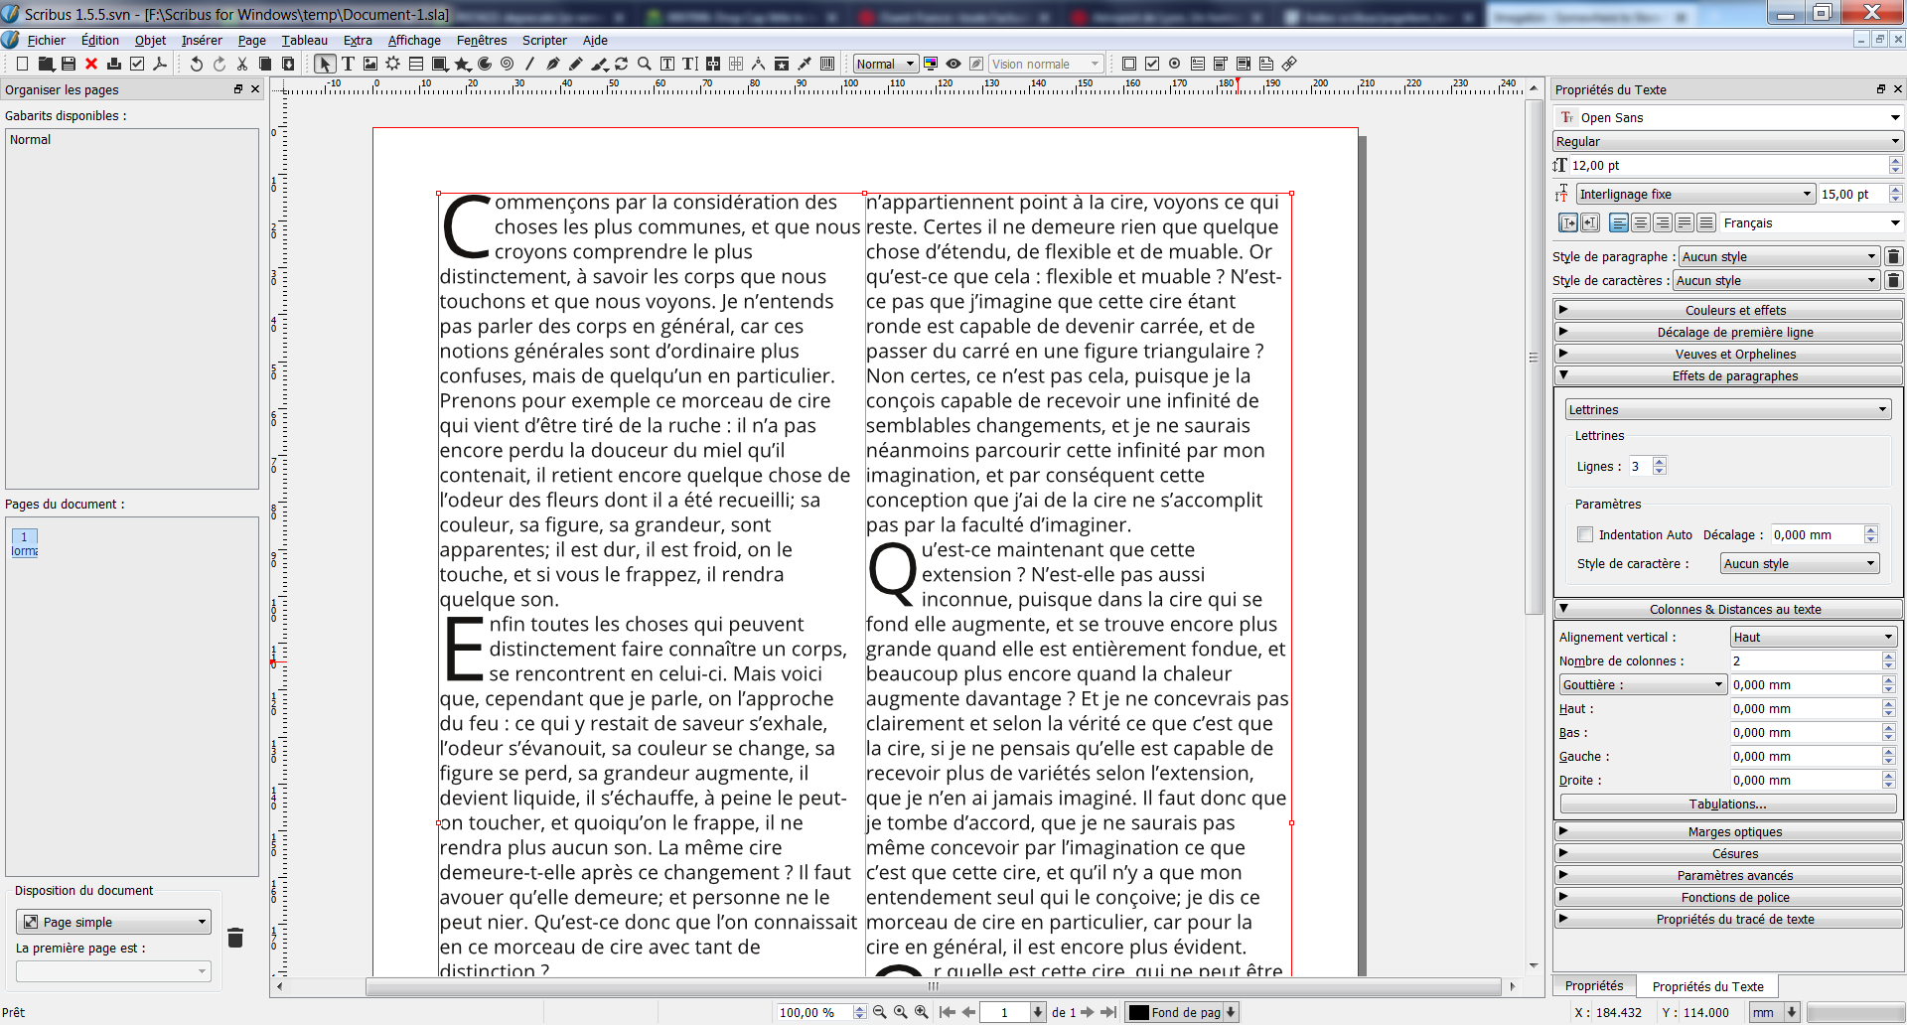Open the Interlignage fixe dropdown
The image size is (1907, 1025).
(x=1695, y=194)
